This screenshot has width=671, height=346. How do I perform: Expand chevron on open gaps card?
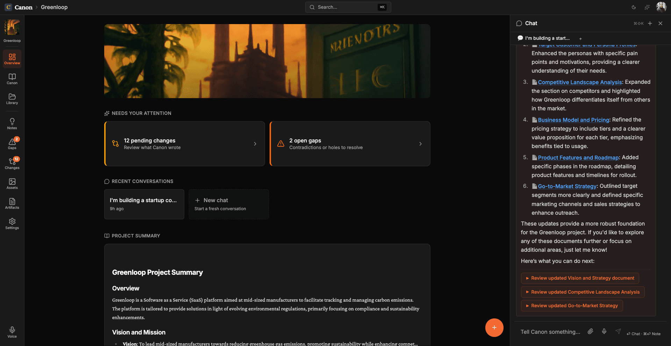point(420,144)
